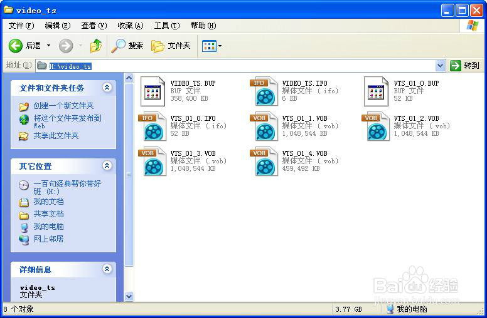Screen dimensions: 487x318
Task: Click the 网上邻居 network icon
Action: click(x=24, y=240)
